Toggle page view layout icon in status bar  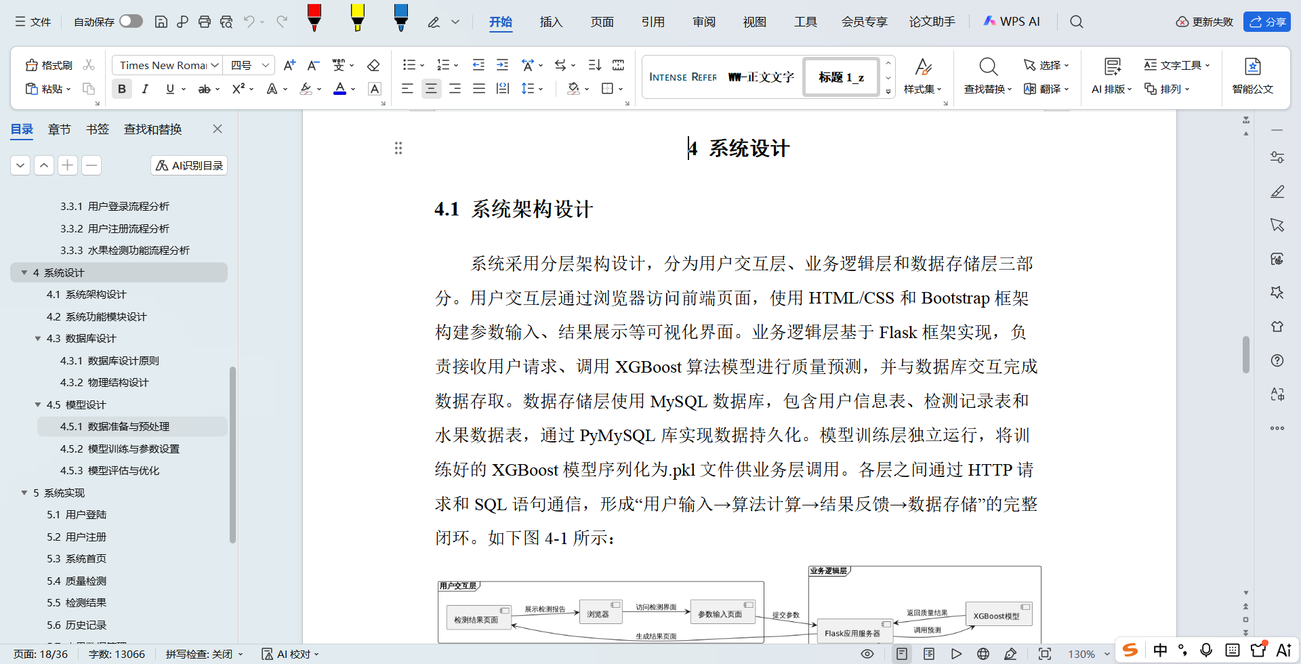[x=901, y=654]
